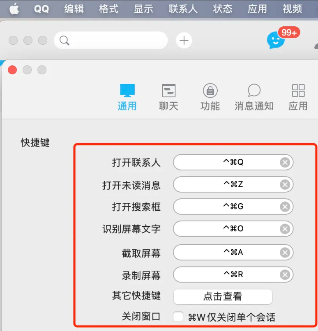This screenshot has width=318, height=331.
Task: Switch to the 聊天 preferences tab
Action: 168,97
